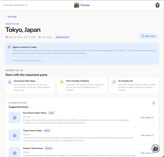Viewport: 164px width, 157px height.
Task: Click the Connie app title text
Action: [85, 5]
